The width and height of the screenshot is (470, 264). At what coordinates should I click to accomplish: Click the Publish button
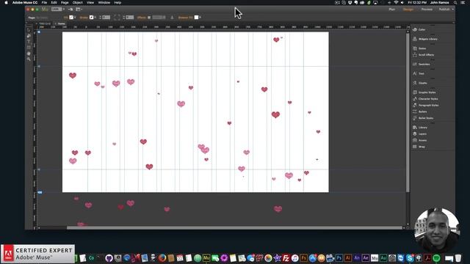(x=444, y=10)
